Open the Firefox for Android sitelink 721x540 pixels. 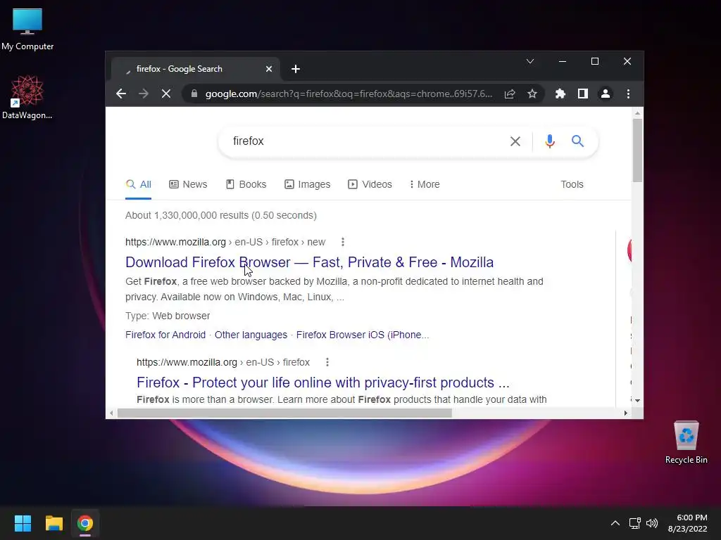(x=165, y=335)
